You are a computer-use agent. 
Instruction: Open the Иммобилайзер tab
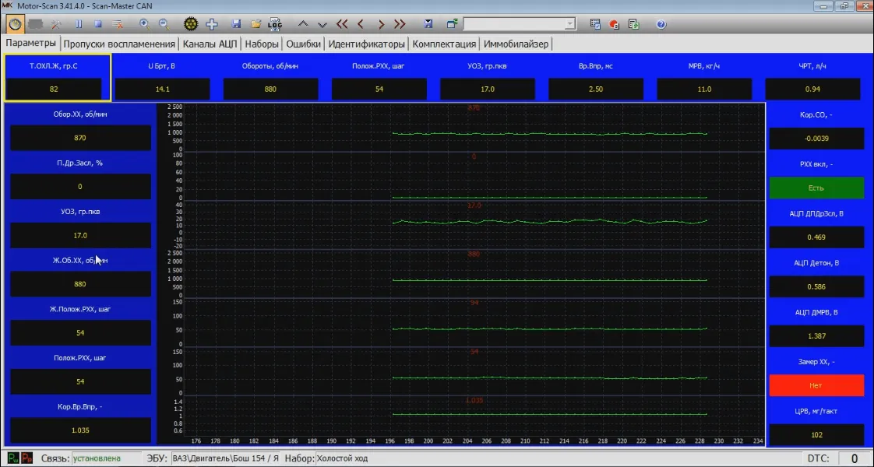click(x=516, y=44)
